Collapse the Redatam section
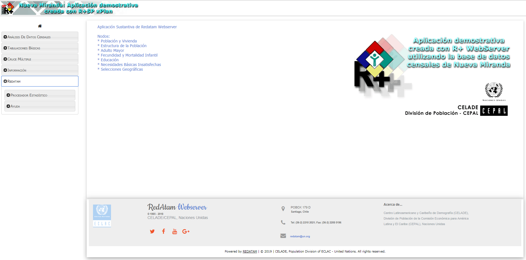 40,81
